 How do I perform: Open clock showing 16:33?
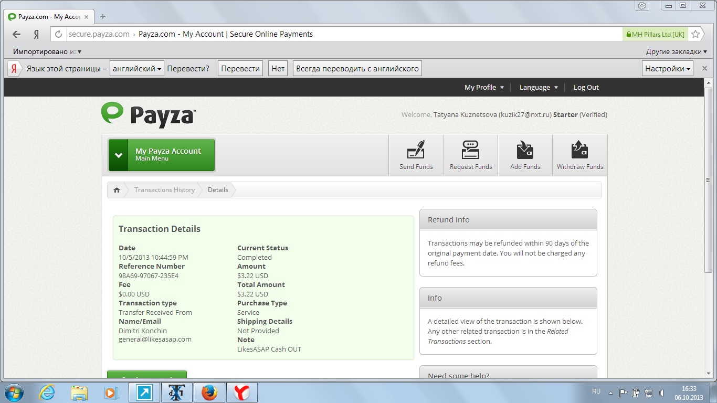[689, 393]
